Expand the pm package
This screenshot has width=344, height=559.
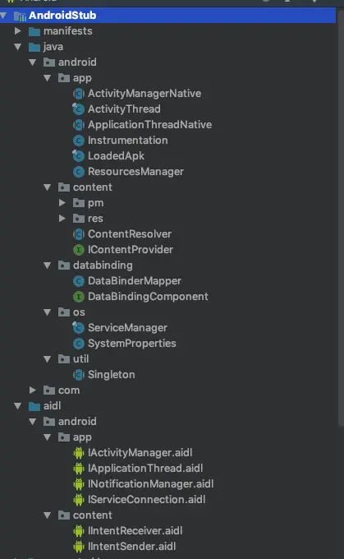click(x=62, y=203)
